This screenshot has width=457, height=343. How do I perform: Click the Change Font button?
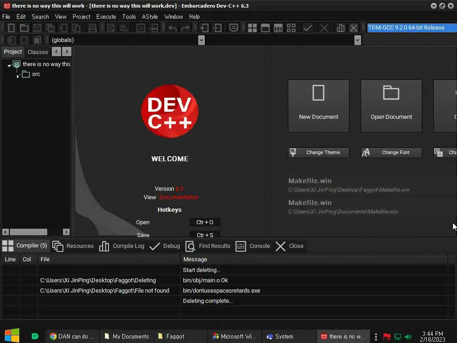click(x=391, y=153)
